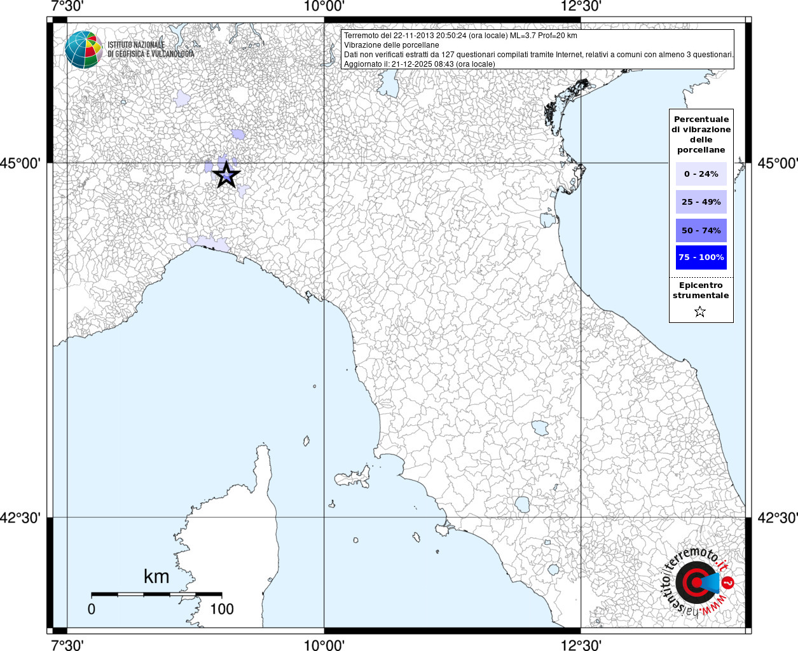The height and width of the screenshot is (651, 798).
Task: Click the top 7°30' longitude label
Action: click(67, 6)
